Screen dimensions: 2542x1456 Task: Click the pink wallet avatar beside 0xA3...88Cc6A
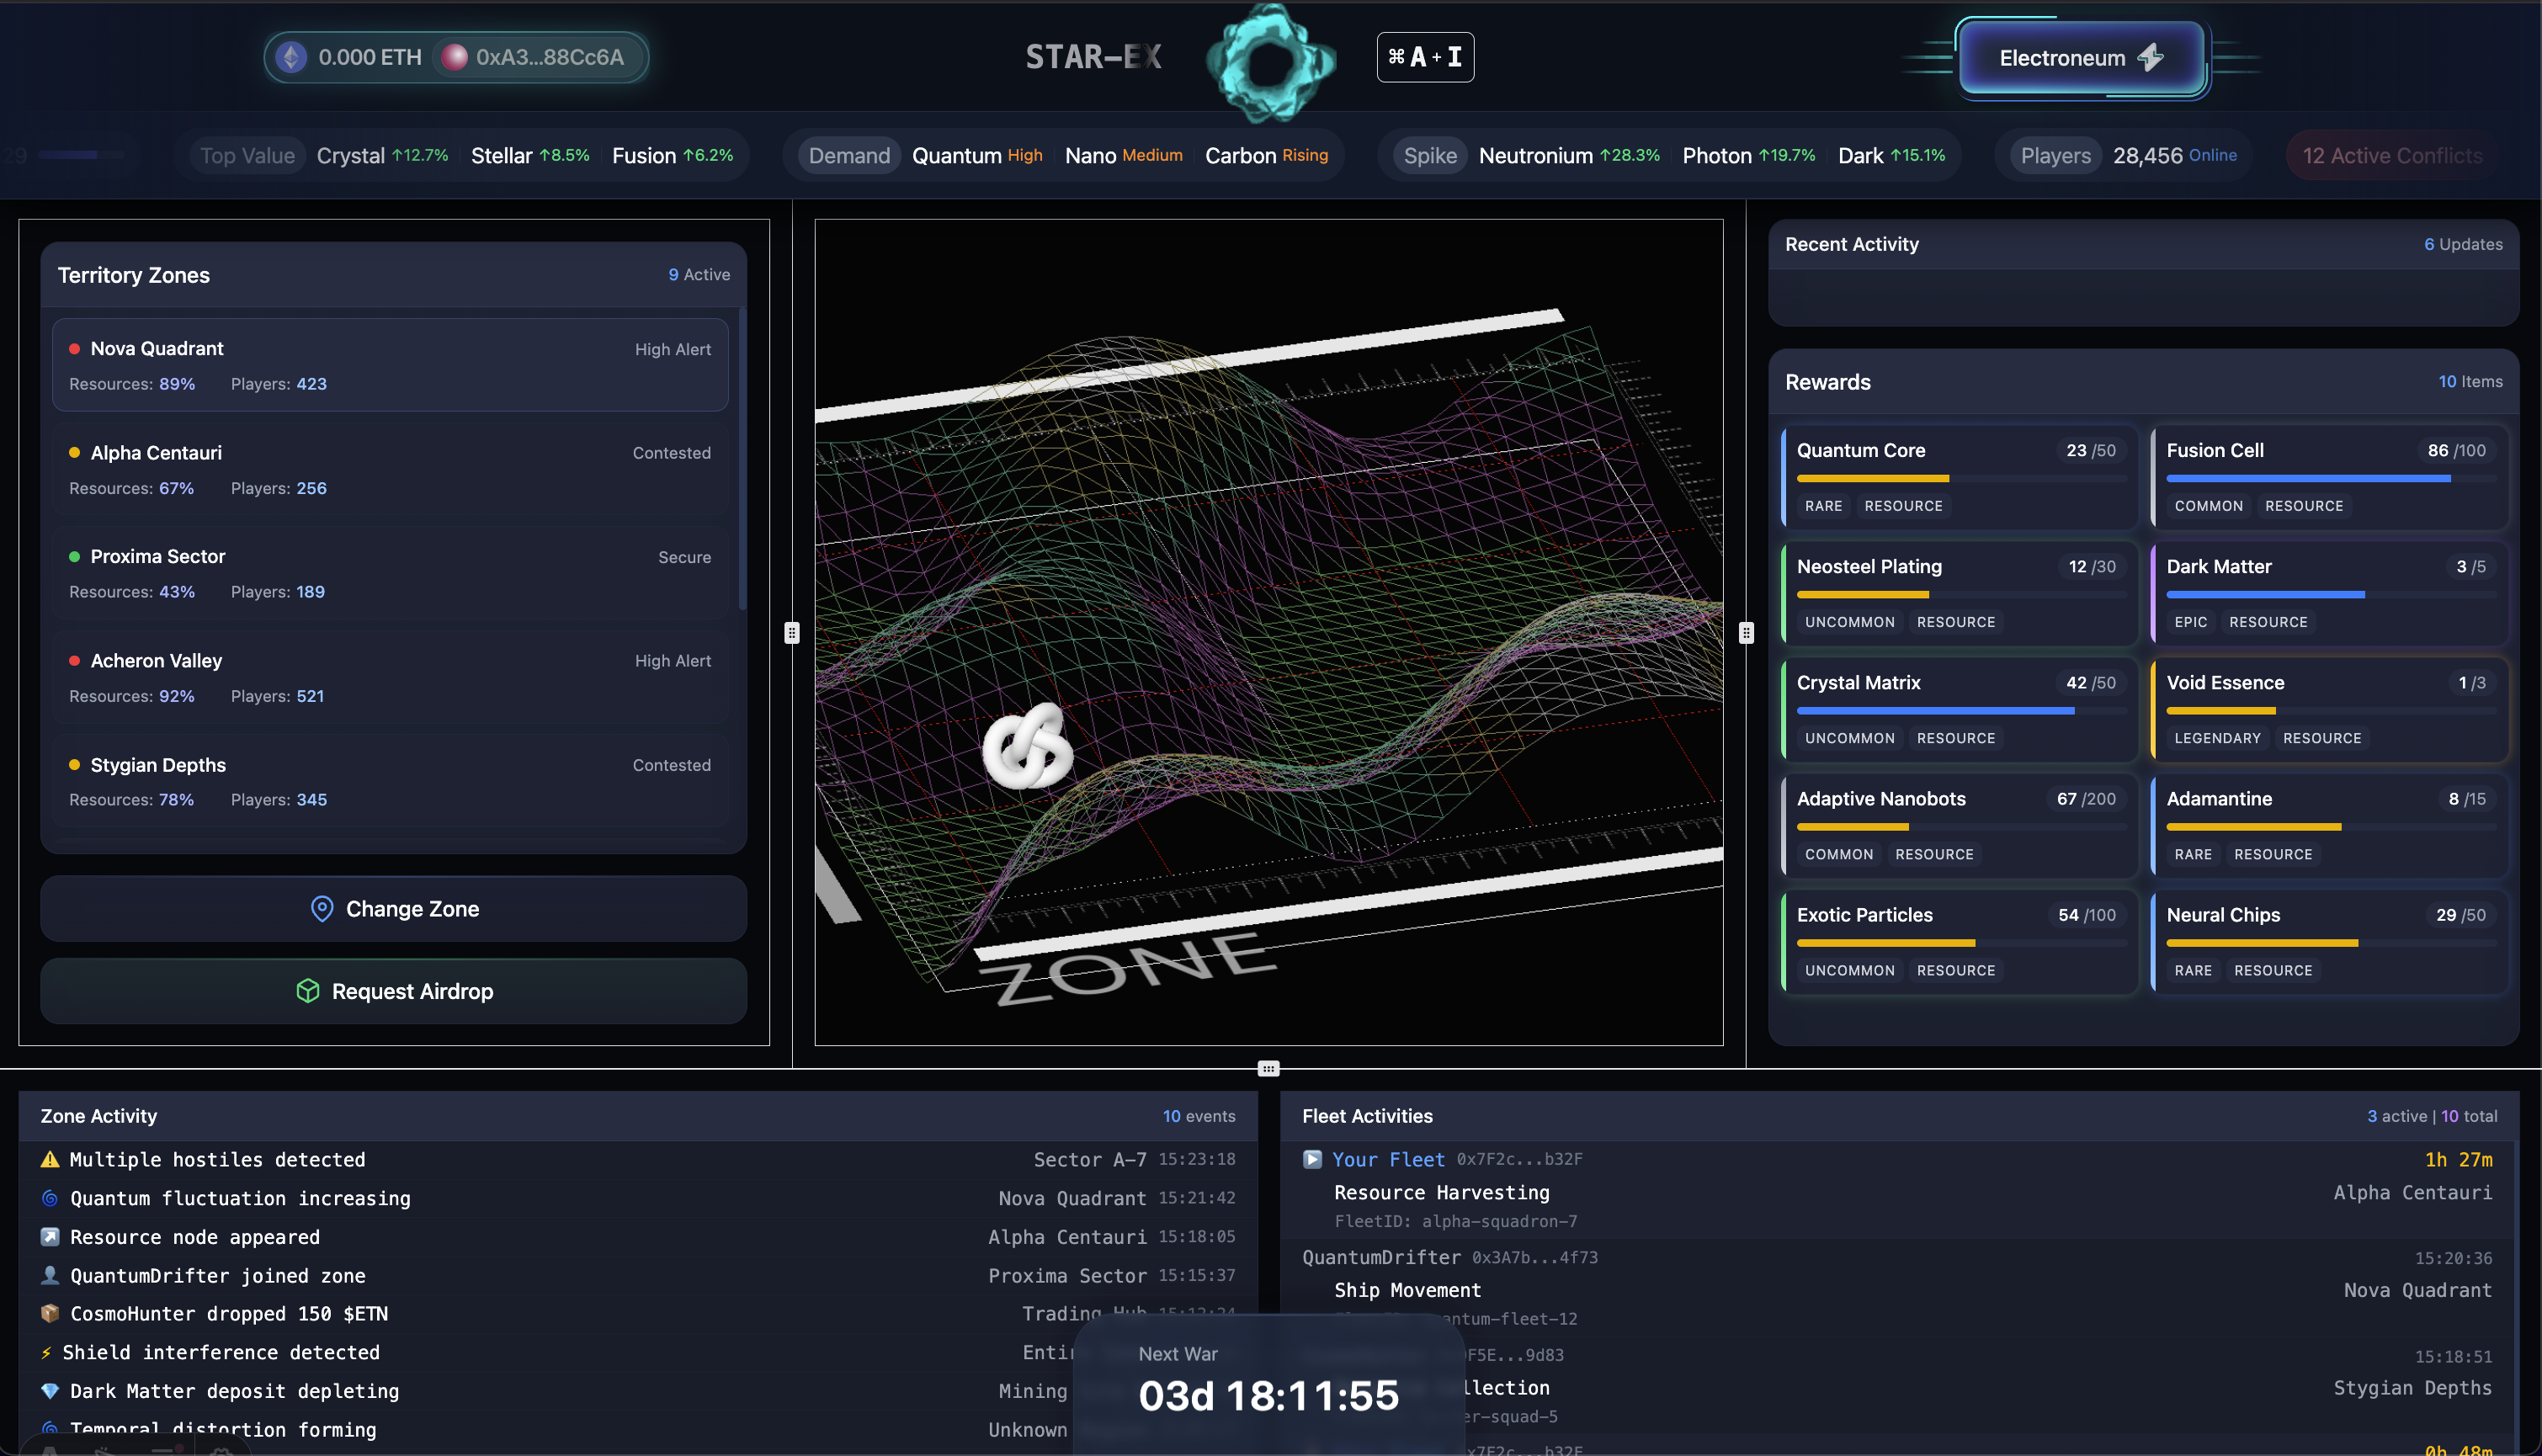[454, 57]
